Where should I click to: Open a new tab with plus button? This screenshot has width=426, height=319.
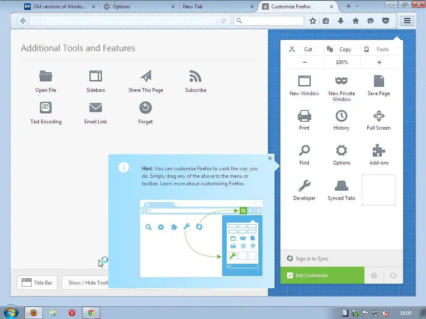click(348, 6)
